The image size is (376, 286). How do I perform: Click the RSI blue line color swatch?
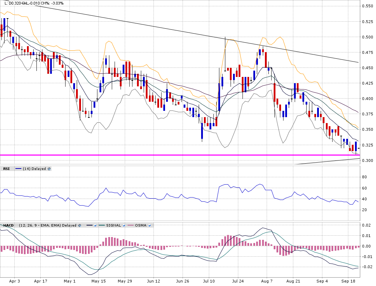point(18,169)
